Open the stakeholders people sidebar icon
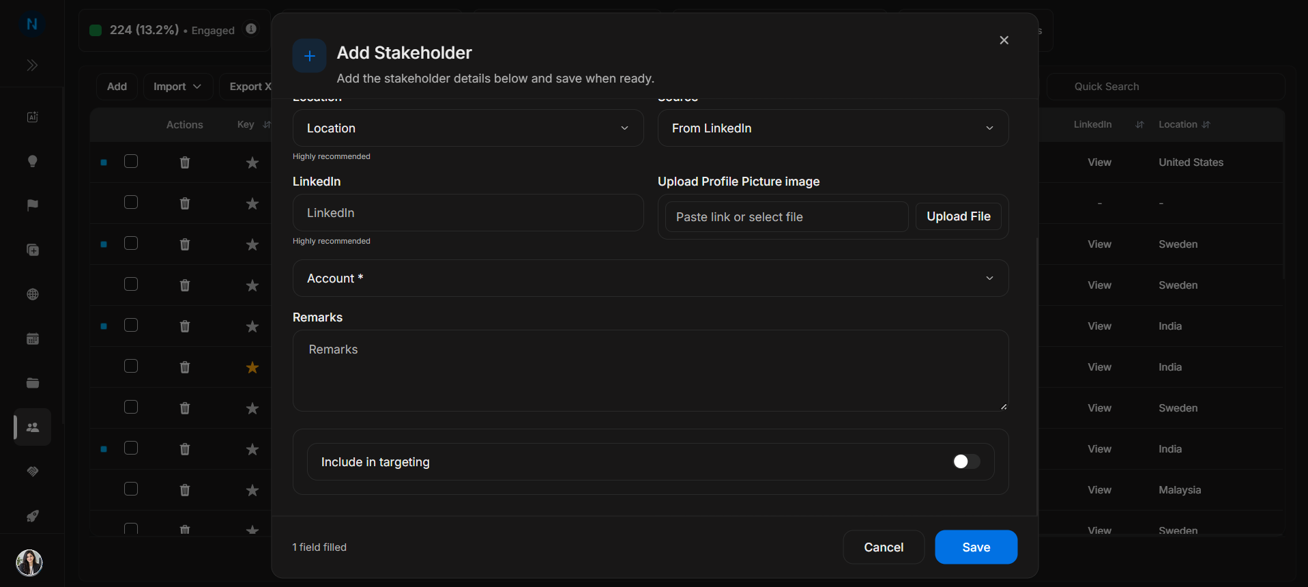This screenshot has height=587, width=1308. tap(32, 427)
